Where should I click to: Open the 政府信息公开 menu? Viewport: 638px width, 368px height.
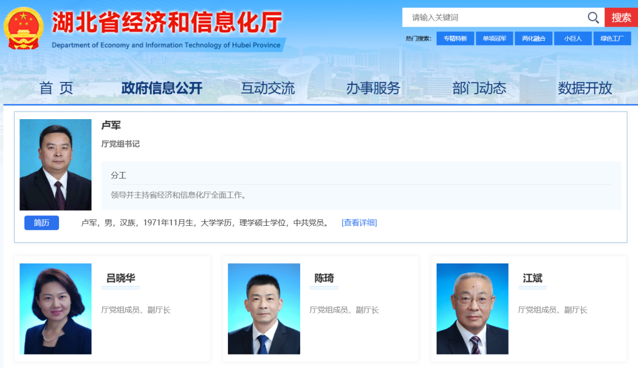(162, 88)
